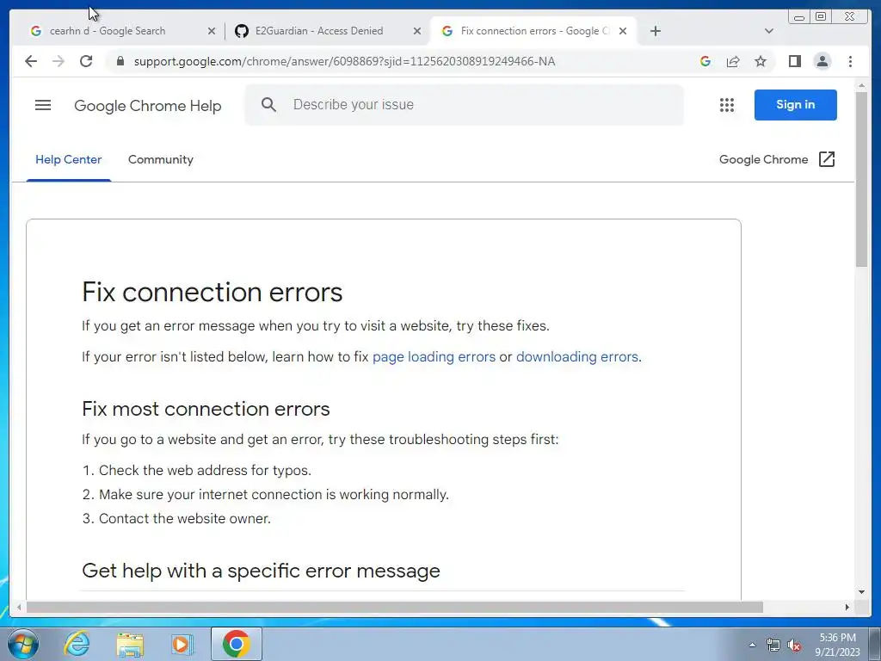
Task: Go back to the previous page
Action: [x=31, y=61]
